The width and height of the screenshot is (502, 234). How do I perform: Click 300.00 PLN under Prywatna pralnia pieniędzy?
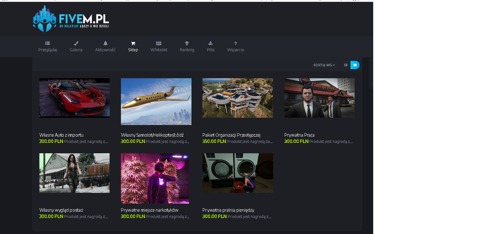[x=214, y=216]
